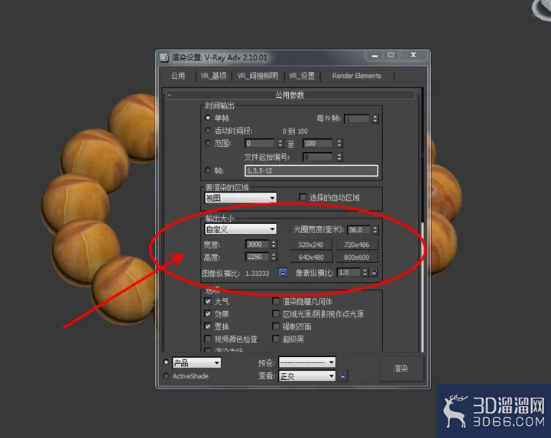The width and height of the screenshot is (551, 438).
Task: Minimize the render settings dialog
Action: [374, 56]
